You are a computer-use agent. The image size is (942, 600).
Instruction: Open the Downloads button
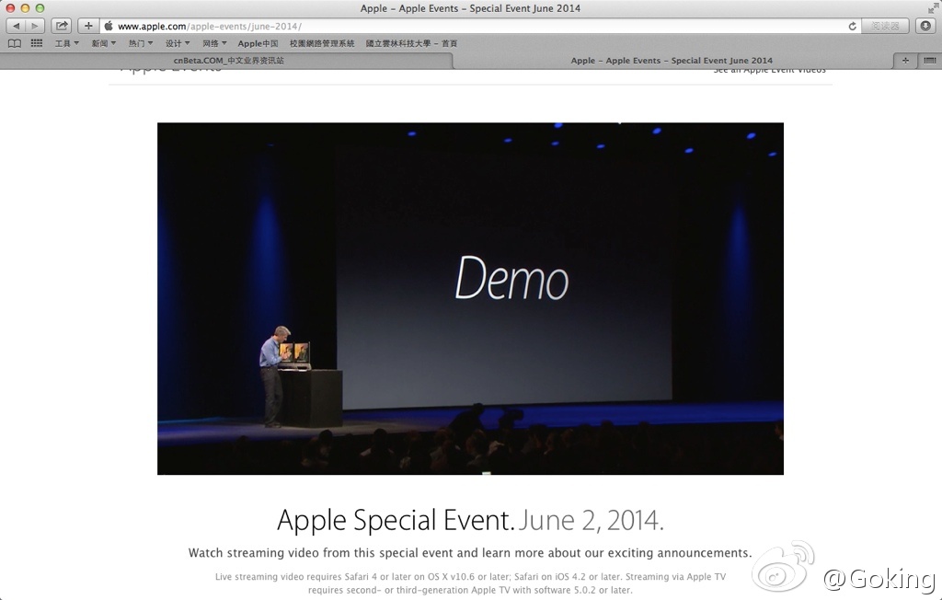click(925, 26)
